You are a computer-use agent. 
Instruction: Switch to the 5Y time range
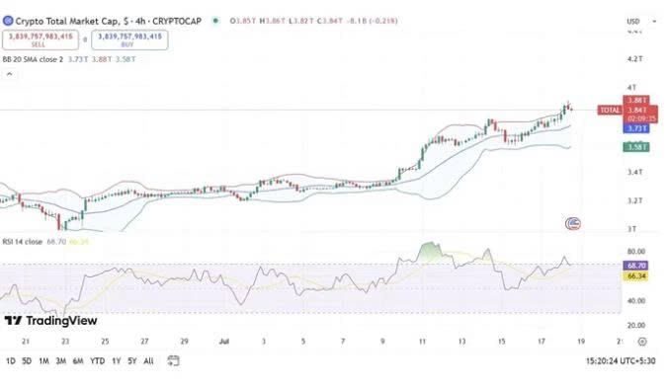coord(132,361)
